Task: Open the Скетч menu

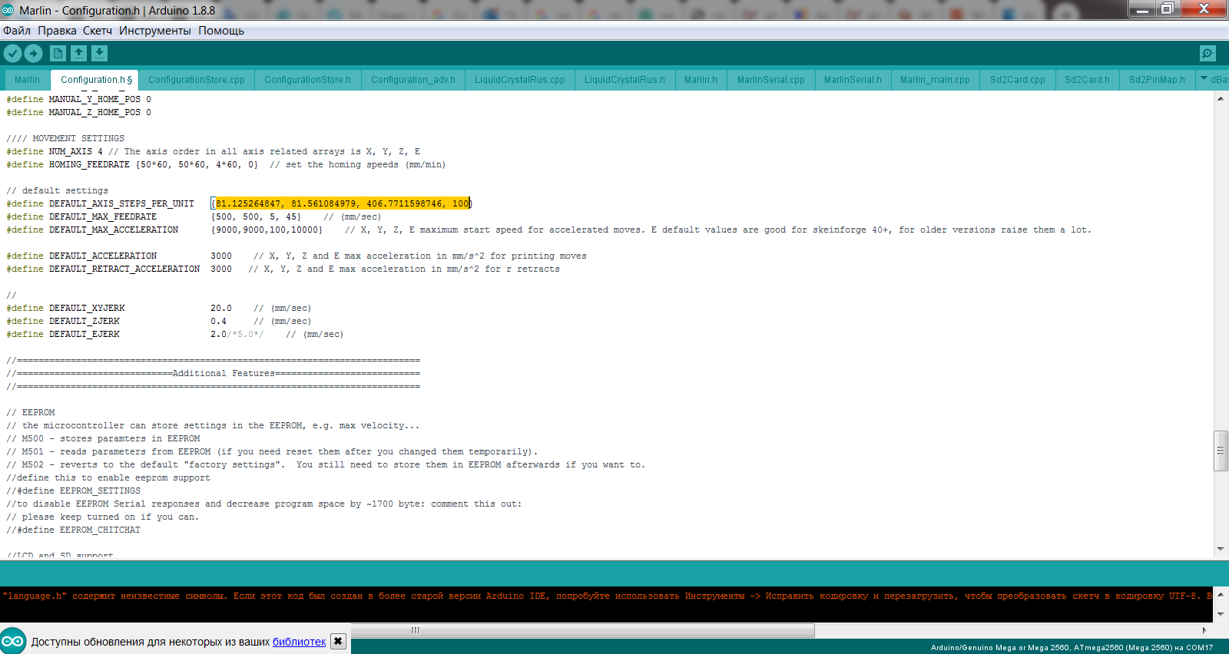Action: coord(98,31)
